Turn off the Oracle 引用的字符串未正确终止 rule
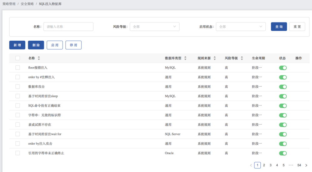The height and width of the screenshot is (172, 312). (x=283, y=153)
